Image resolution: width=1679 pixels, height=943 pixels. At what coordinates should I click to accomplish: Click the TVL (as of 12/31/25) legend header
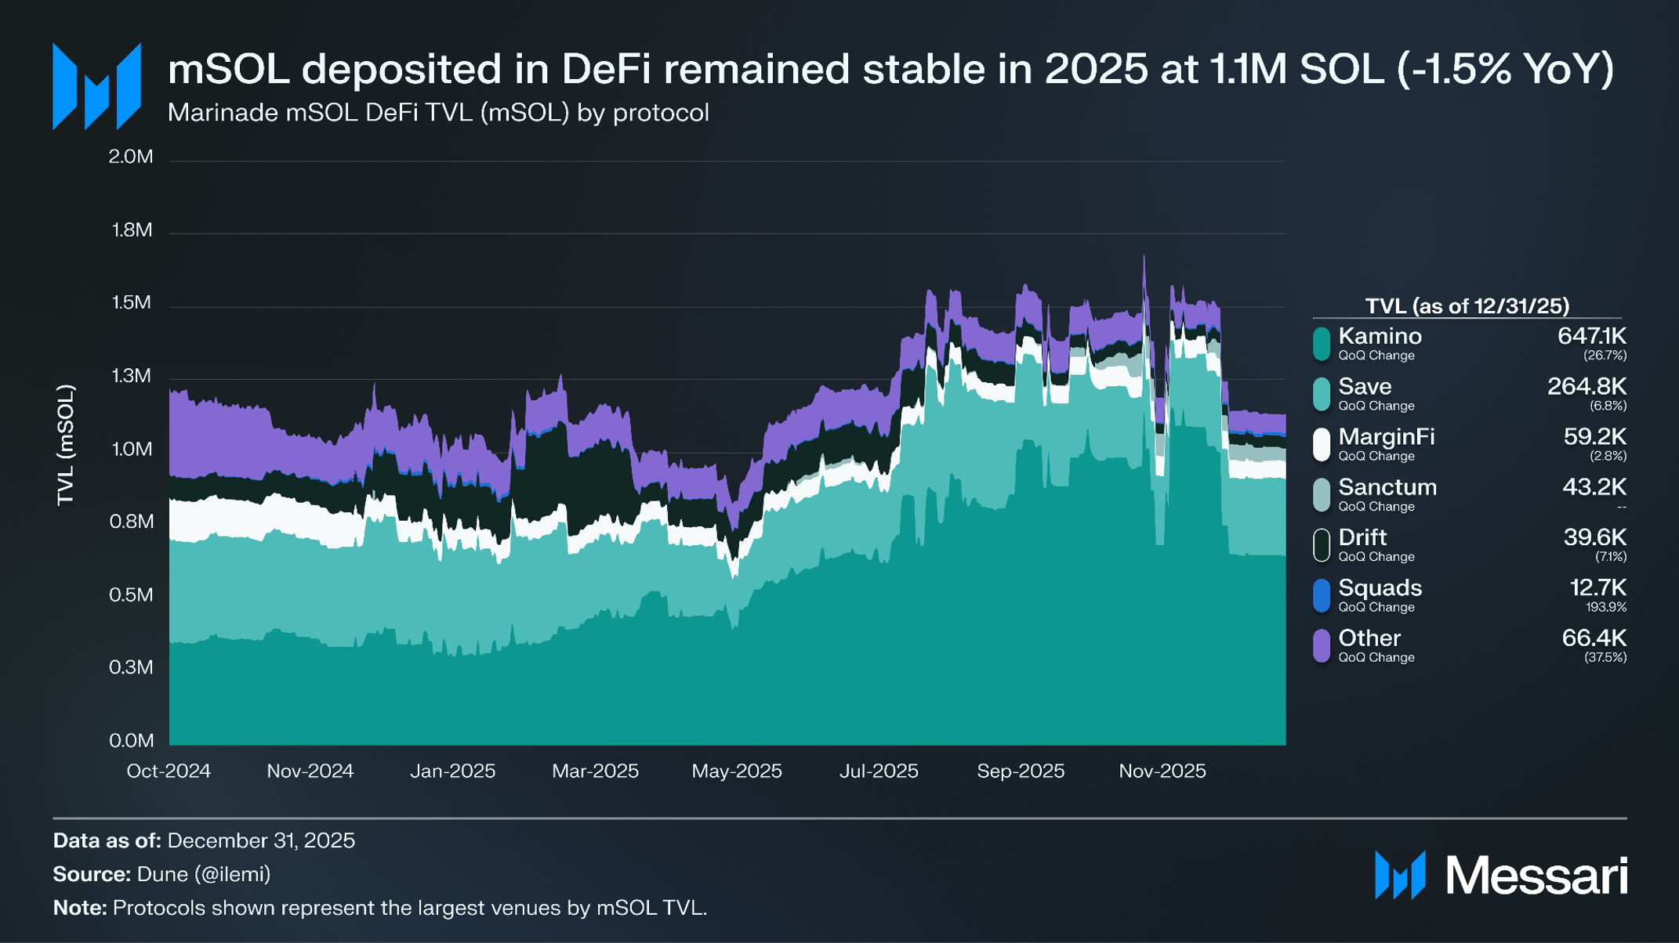(1467, 305)
